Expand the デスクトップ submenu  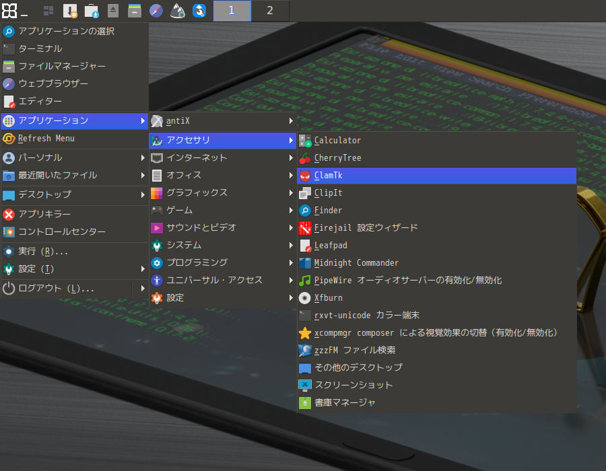click(x=75, y=194)
